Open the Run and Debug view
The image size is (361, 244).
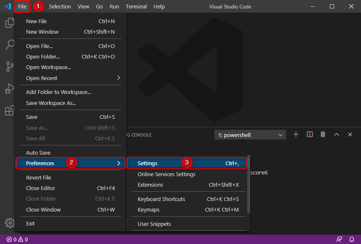[9, 88]
